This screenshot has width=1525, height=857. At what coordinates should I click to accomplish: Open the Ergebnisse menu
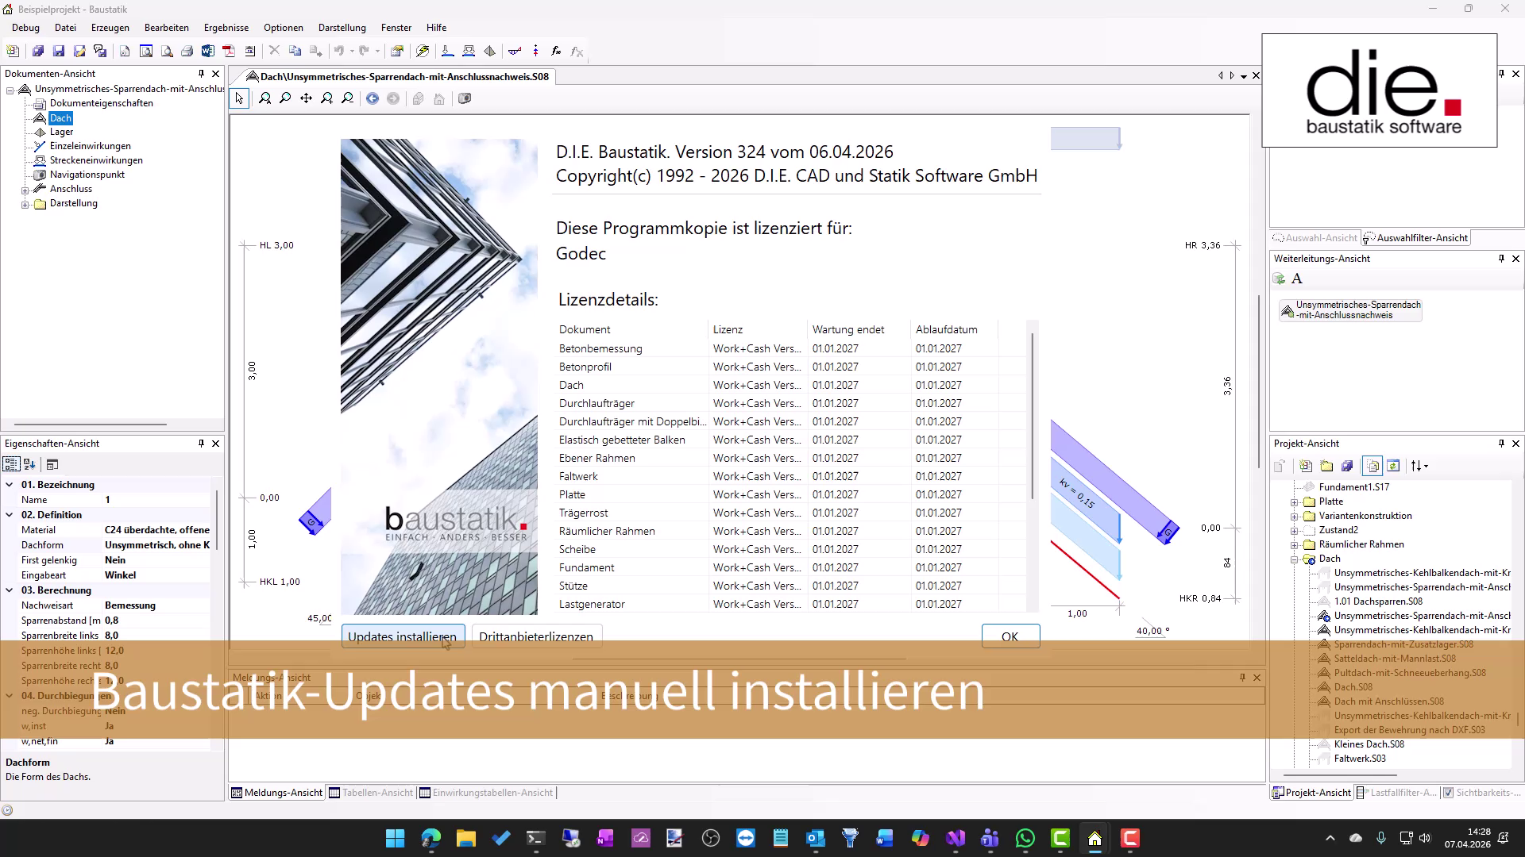point(226,28)
